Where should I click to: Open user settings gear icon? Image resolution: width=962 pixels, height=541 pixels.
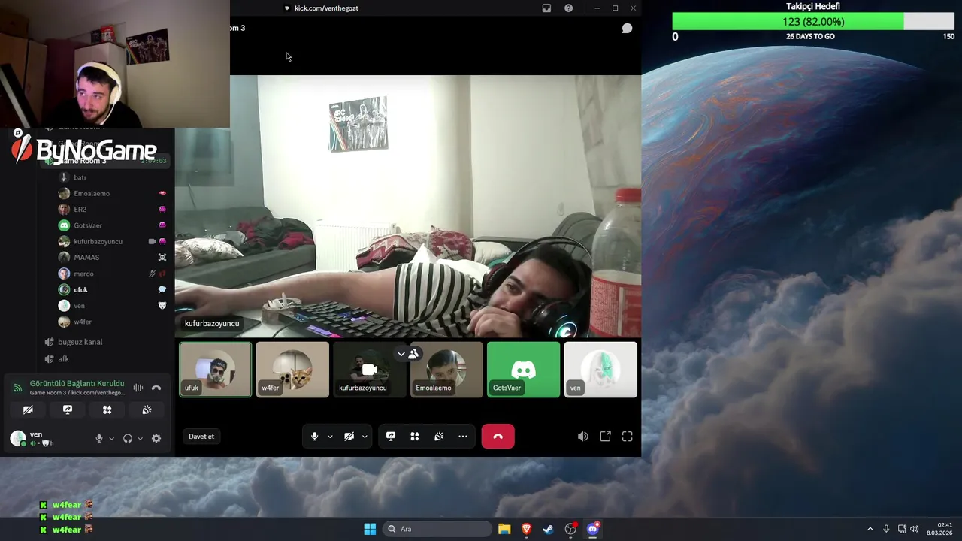(x=156, y=439)
